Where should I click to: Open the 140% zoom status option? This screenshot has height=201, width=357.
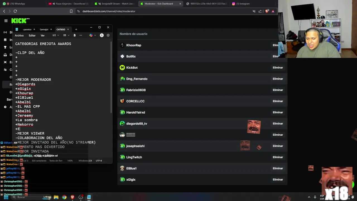(x=70, y=161)
